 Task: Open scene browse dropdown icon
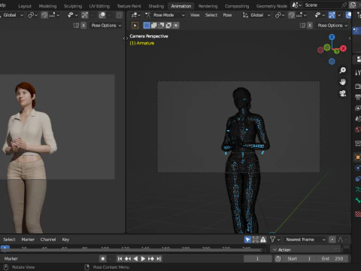pos(297,5)
